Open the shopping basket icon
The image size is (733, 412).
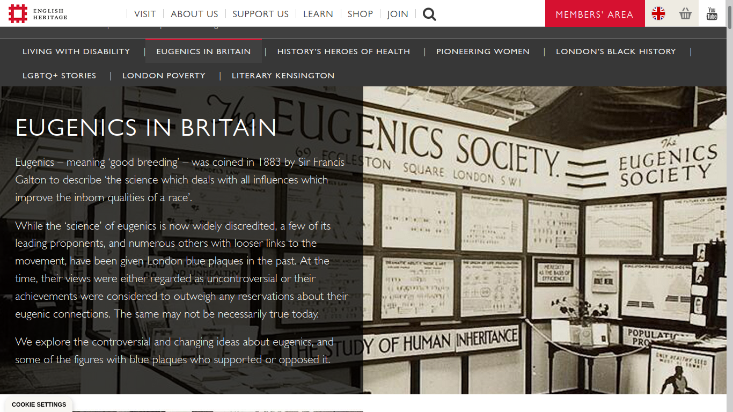click(x=685, y=13)
